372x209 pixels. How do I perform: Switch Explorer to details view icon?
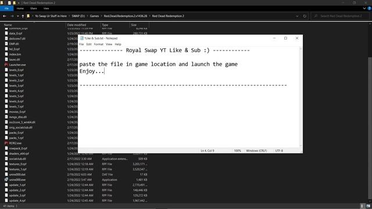(362, 206)
